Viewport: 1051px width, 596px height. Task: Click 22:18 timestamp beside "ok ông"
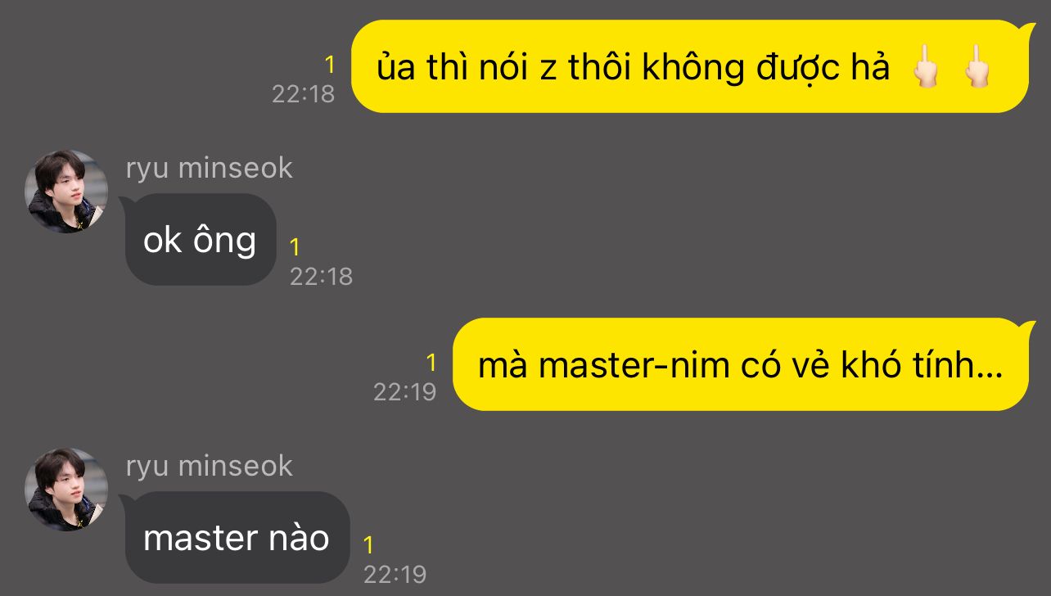click(321, 277)
